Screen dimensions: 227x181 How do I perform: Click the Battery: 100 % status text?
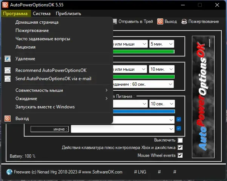tap(23, 156)
